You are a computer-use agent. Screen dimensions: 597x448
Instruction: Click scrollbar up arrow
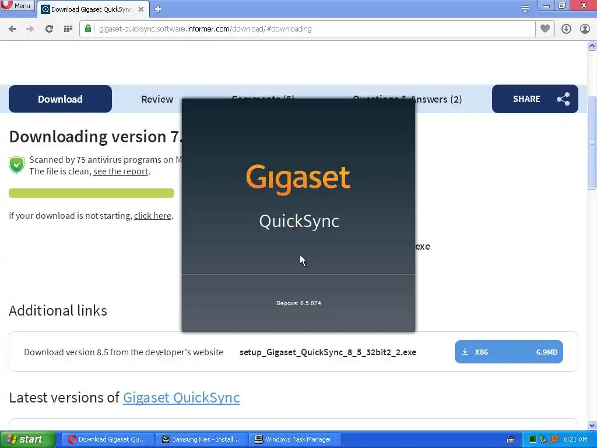[x=592, y=46]
